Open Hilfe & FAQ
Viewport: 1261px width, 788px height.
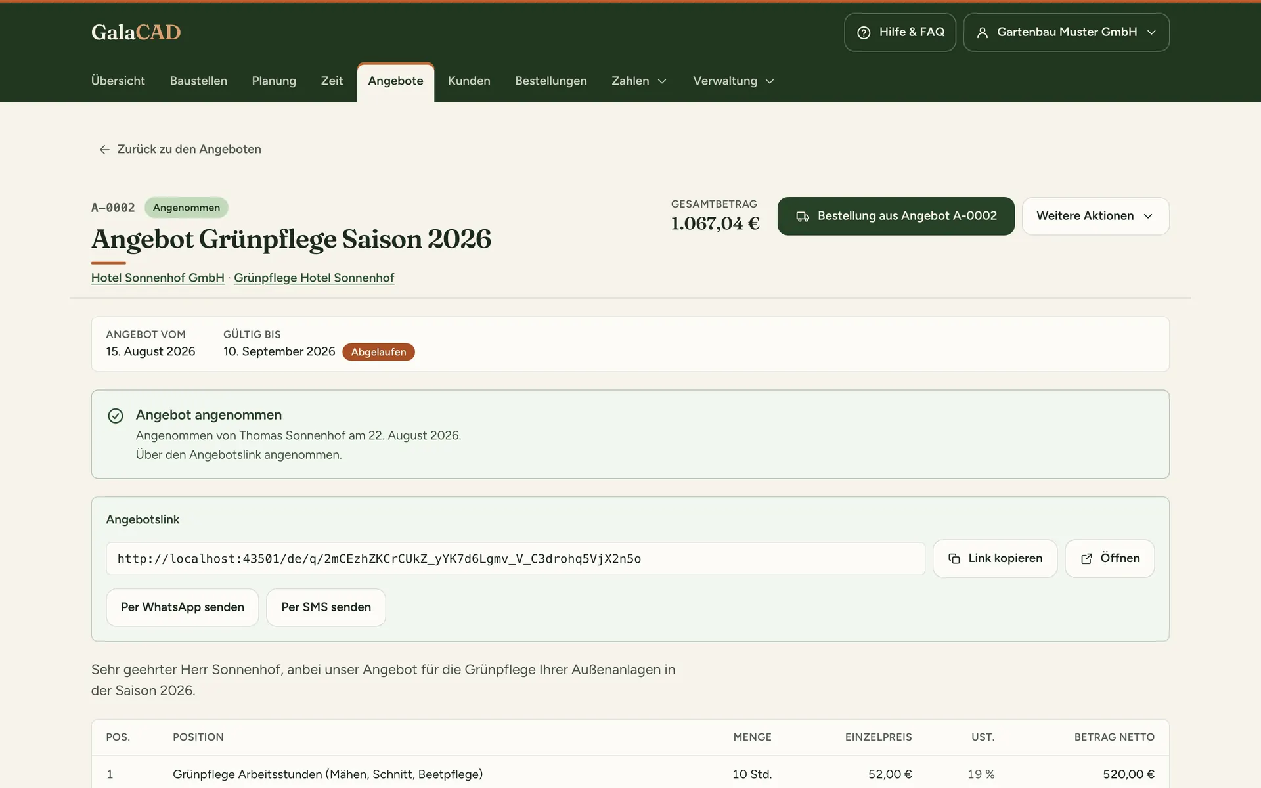(900, 32)
